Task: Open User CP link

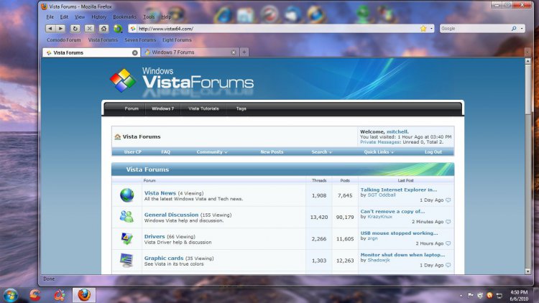Action: coord(132,151)
